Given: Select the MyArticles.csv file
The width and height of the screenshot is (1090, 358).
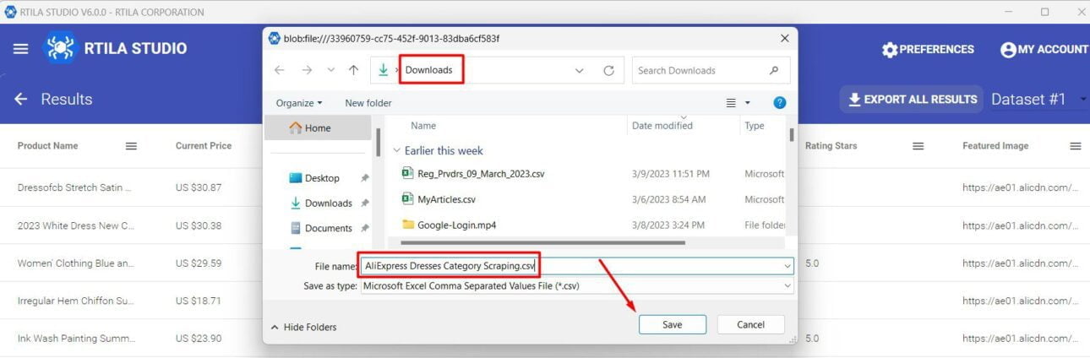Looking at the screenshot, I should coord(446,199).
